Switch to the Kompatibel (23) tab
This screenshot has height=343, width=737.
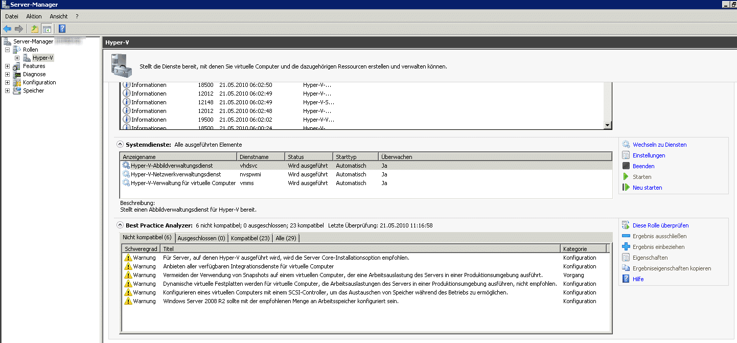click(250, 238)
